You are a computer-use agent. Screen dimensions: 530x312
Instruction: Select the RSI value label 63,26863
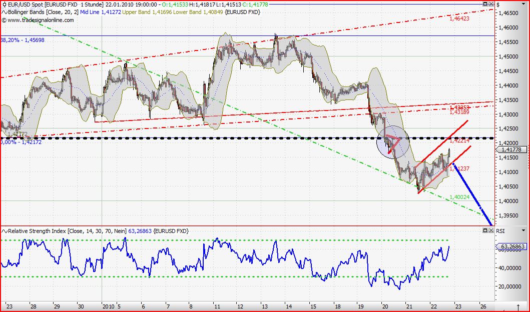point(512,246)
